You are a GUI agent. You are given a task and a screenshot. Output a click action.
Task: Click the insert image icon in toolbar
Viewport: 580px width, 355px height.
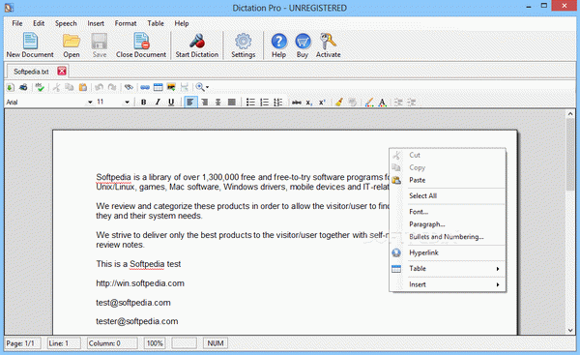pyautogui.click(x=171, y=87)
